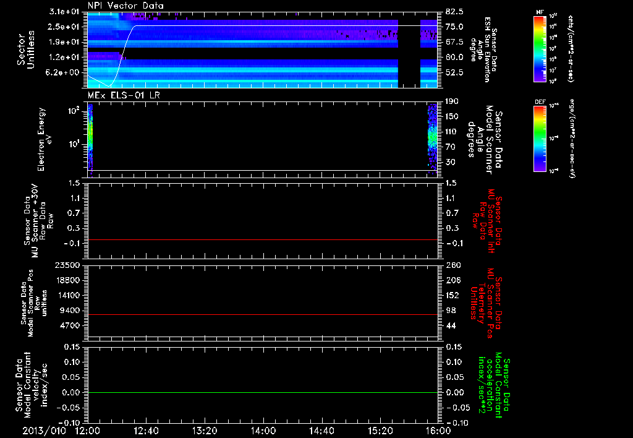Click the 67.5 sun elevation tick label

[454, 42]
